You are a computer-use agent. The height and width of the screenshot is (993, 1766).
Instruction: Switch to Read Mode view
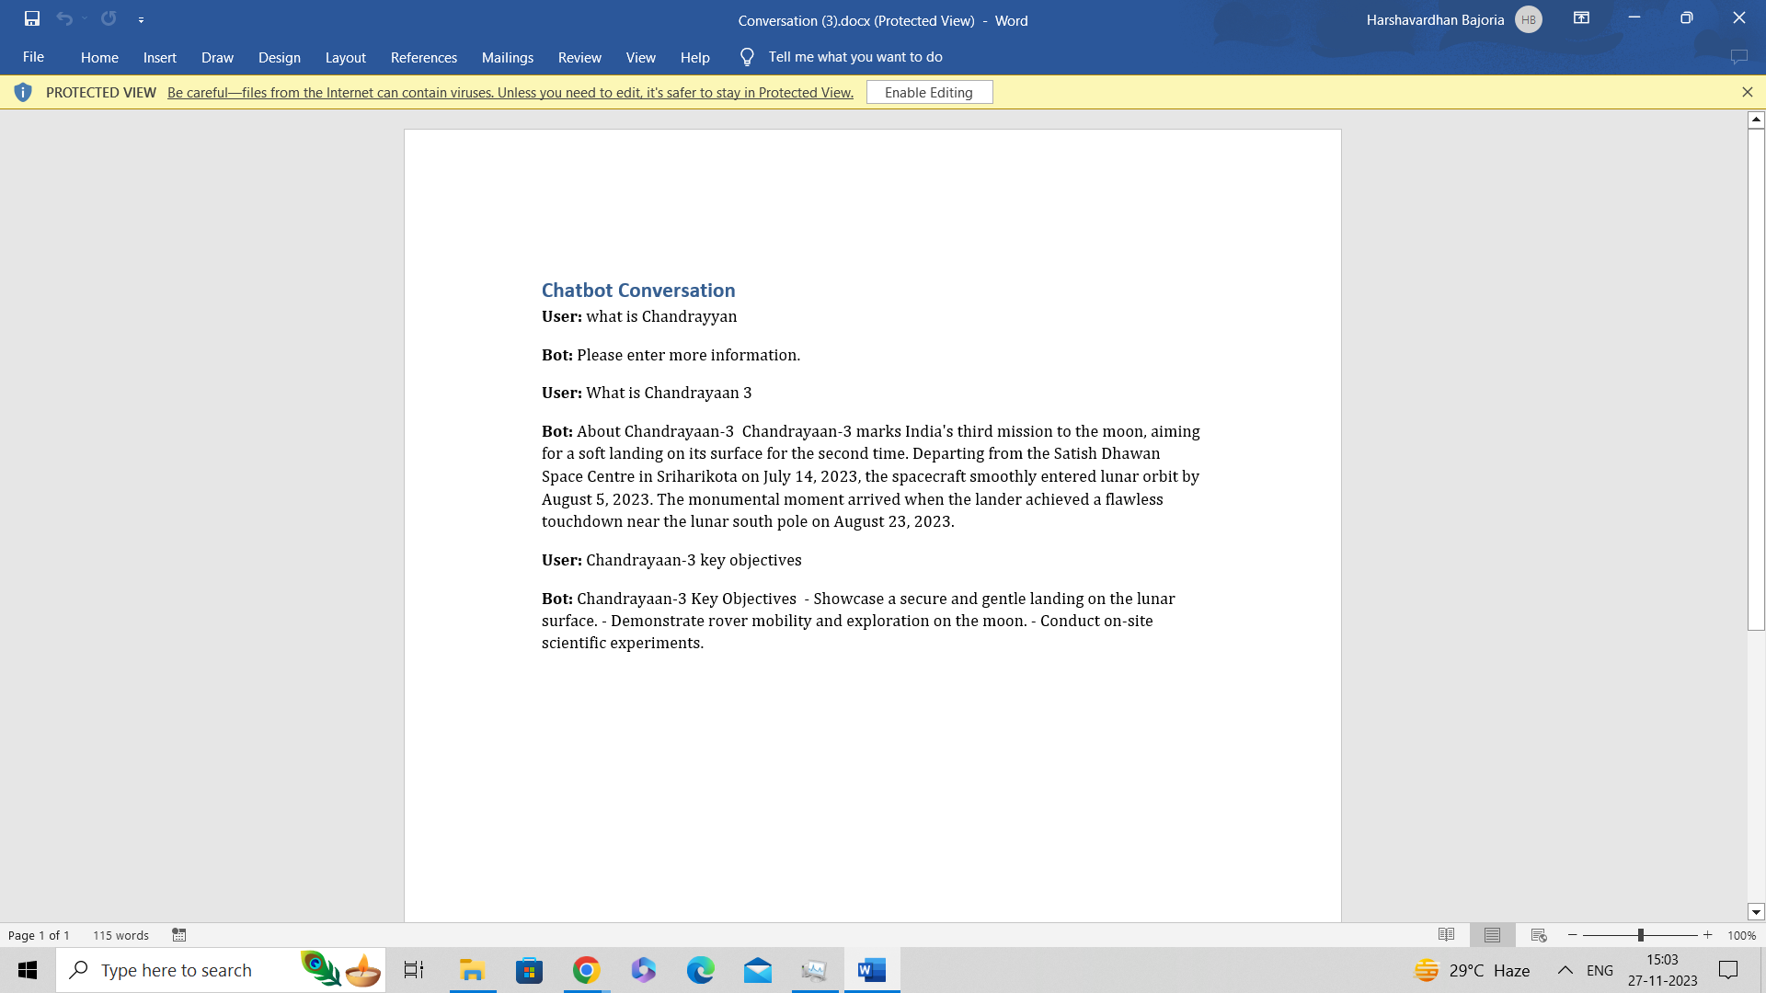click(x=1446, y=935)
